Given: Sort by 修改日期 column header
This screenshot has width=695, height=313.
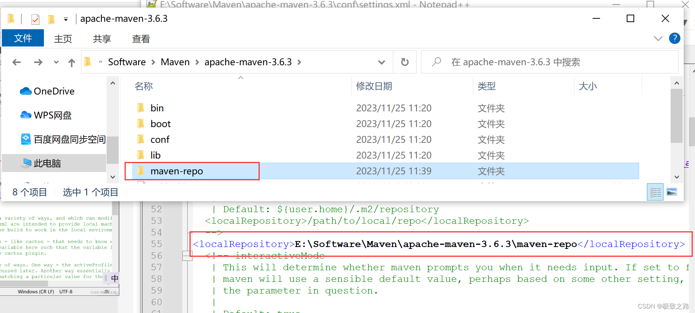Looking at the screenshot, I should (374, 86).
